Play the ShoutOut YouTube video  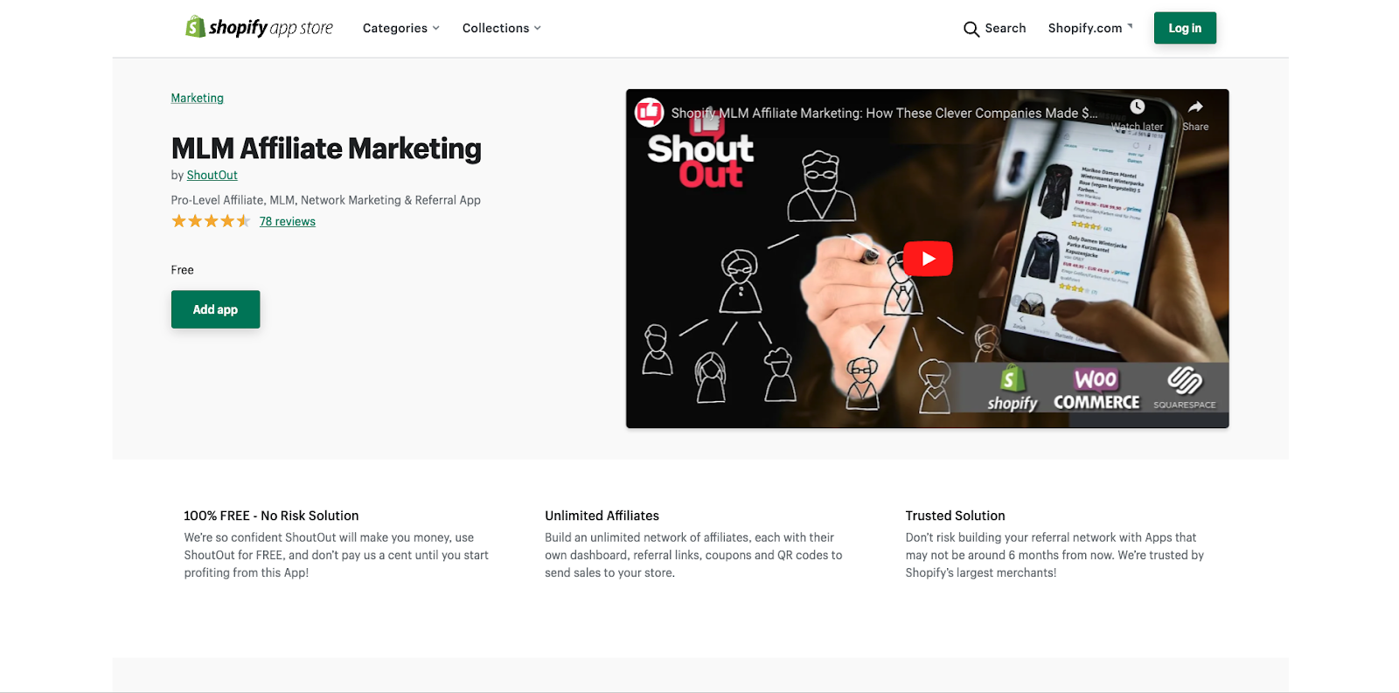[x=928, y=259]
